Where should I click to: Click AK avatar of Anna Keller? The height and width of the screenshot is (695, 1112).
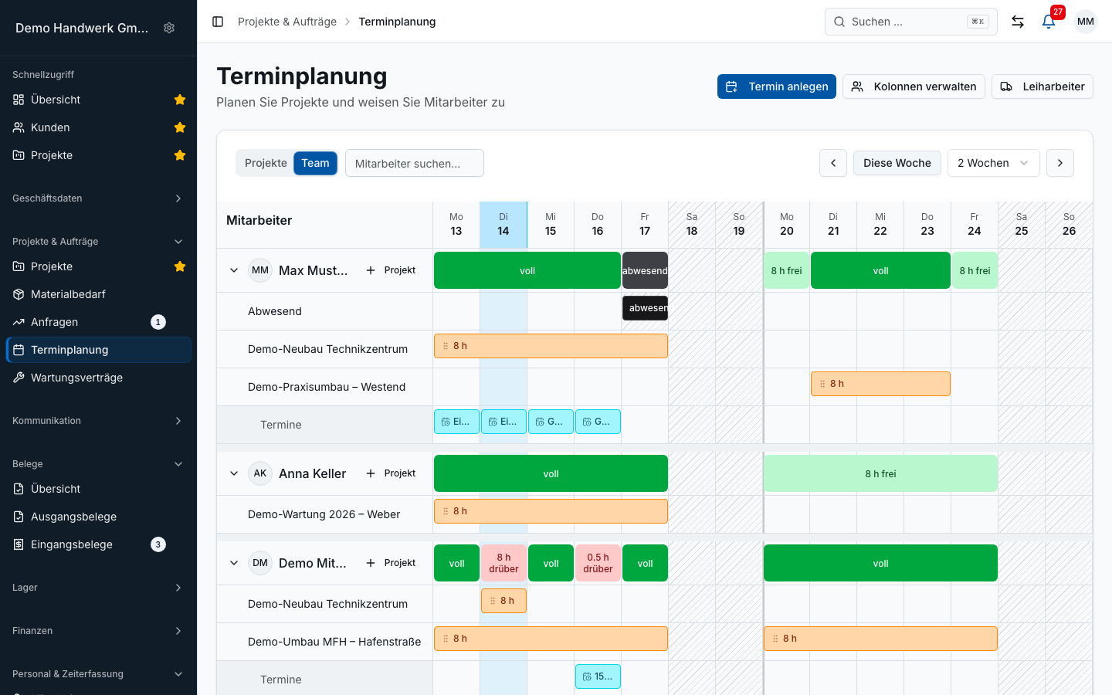click(260, 473)
